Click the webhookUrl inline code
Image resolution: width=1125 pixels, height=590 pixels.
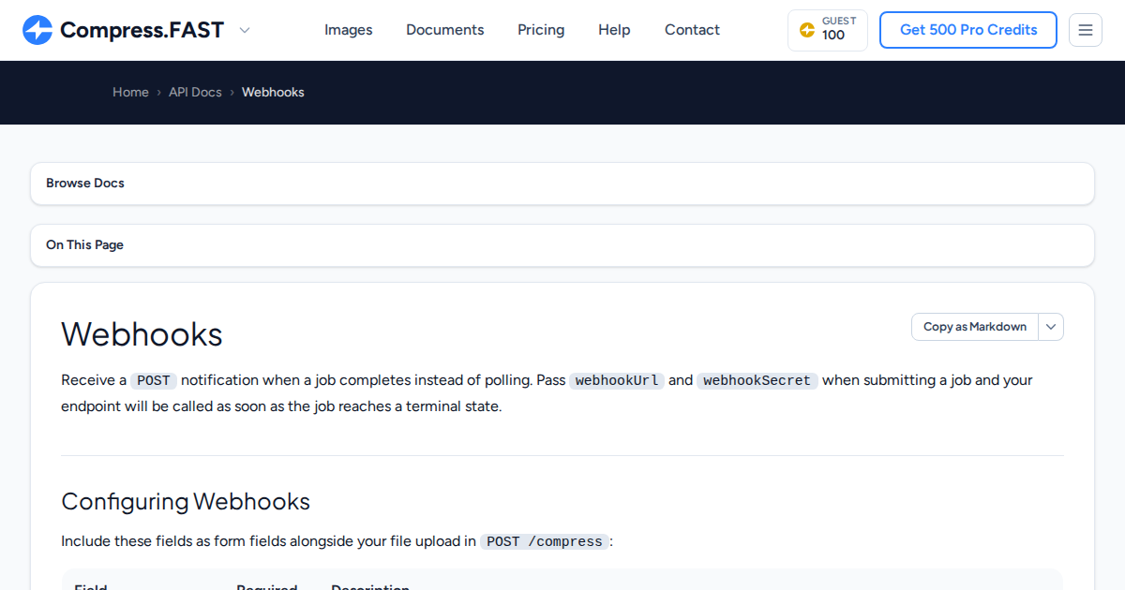[617, 380]
